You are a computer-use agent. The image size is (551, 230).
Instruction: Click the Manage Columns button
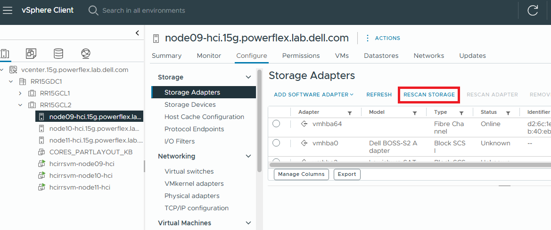point(301,174)
